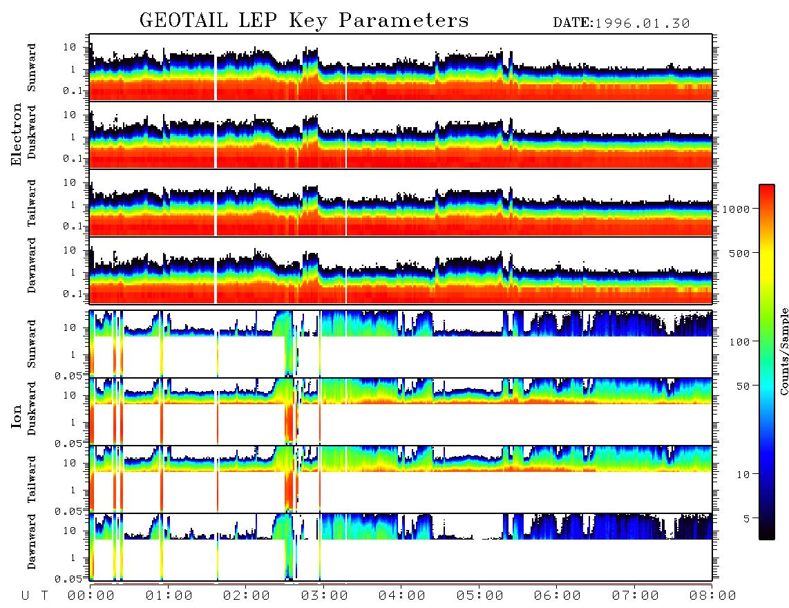The height and width of the screenshot is (608, 789).
Task: Click the Counts/Sample rainbow color bar
Action: [767, 362]
